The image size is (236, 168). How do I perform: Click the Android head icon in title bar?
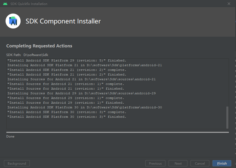pos(5,4)
